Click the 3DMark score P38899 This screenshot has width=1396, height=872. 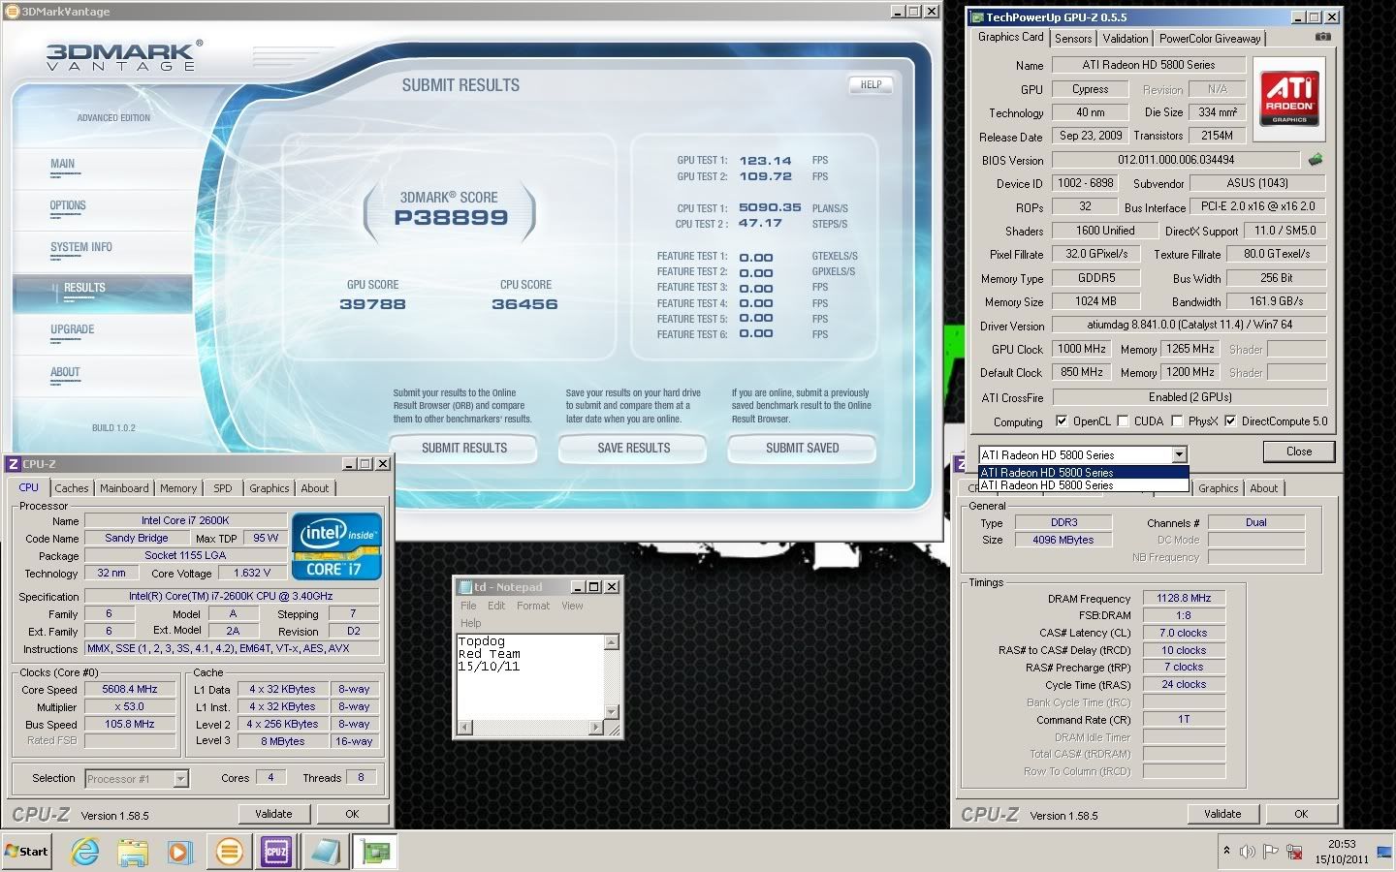pyautogui.click(x=451, y=217)
